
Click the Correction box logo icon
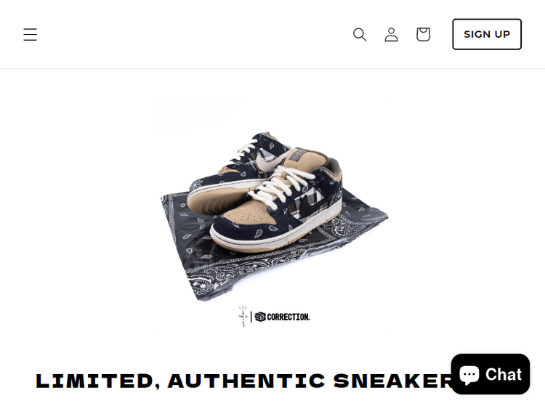(260, 317)
